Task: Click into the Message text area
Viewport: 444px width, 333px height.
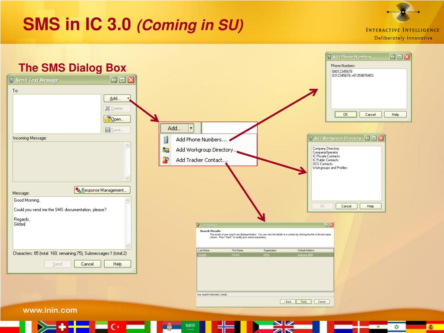Action: click(x=69, y=223)
